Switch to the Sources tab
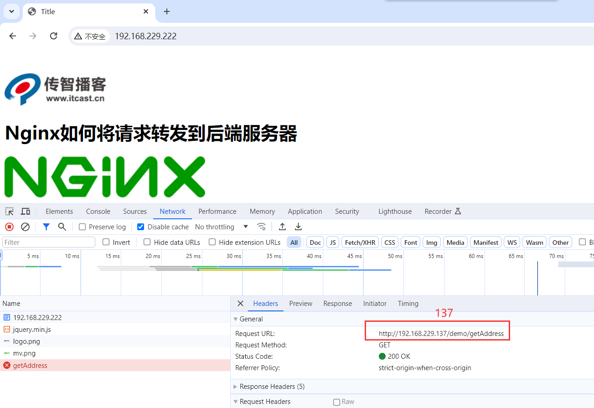Viewport: 594px width, 408px height. [x=135, y=212]
